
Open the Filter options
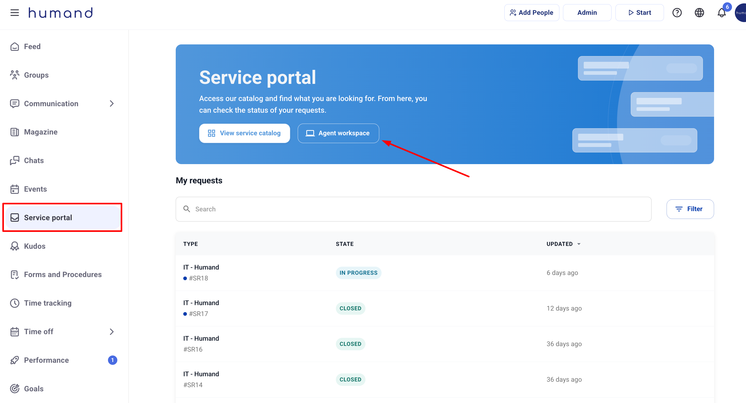pos(690,209)
